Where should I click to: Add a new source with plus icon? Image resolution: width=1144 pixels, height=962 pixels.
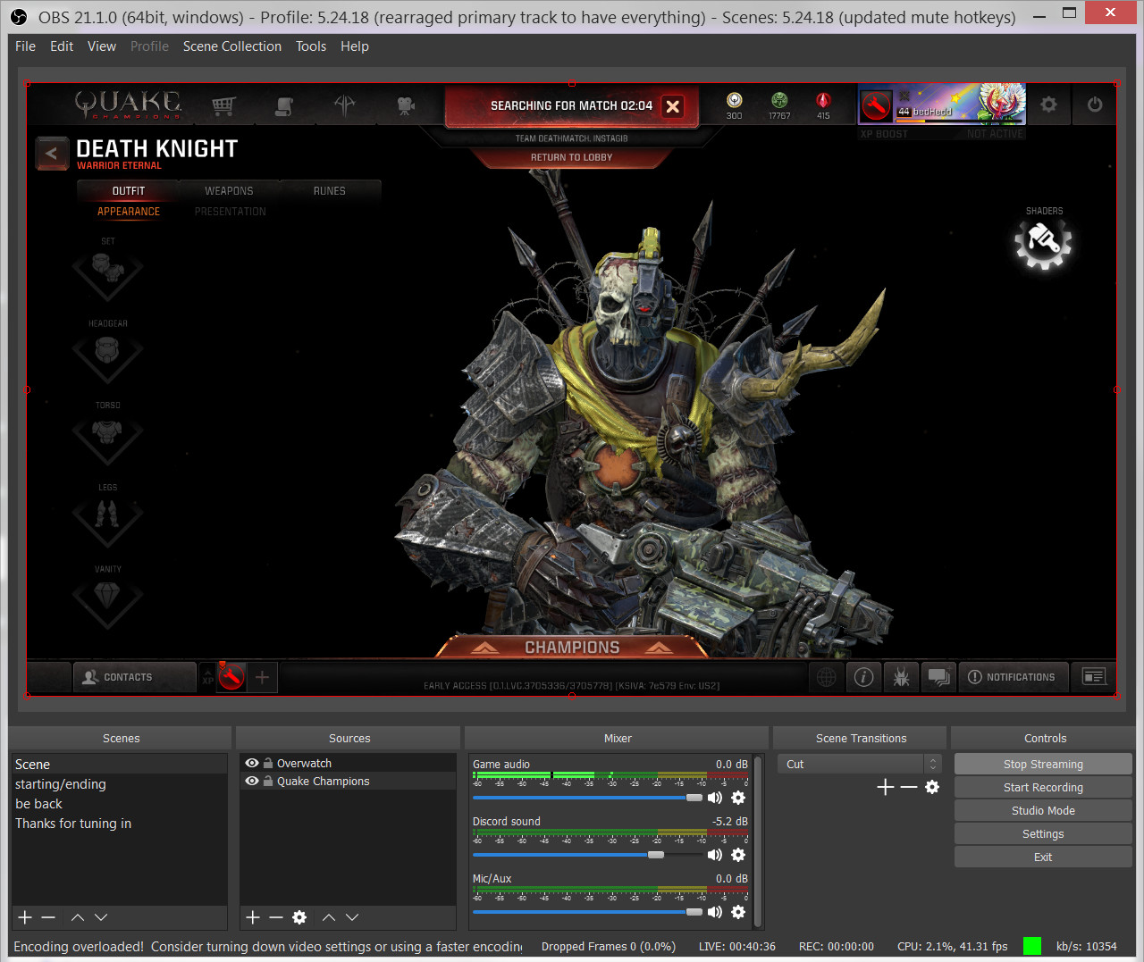pyautogui.click(x=253, y=917)
